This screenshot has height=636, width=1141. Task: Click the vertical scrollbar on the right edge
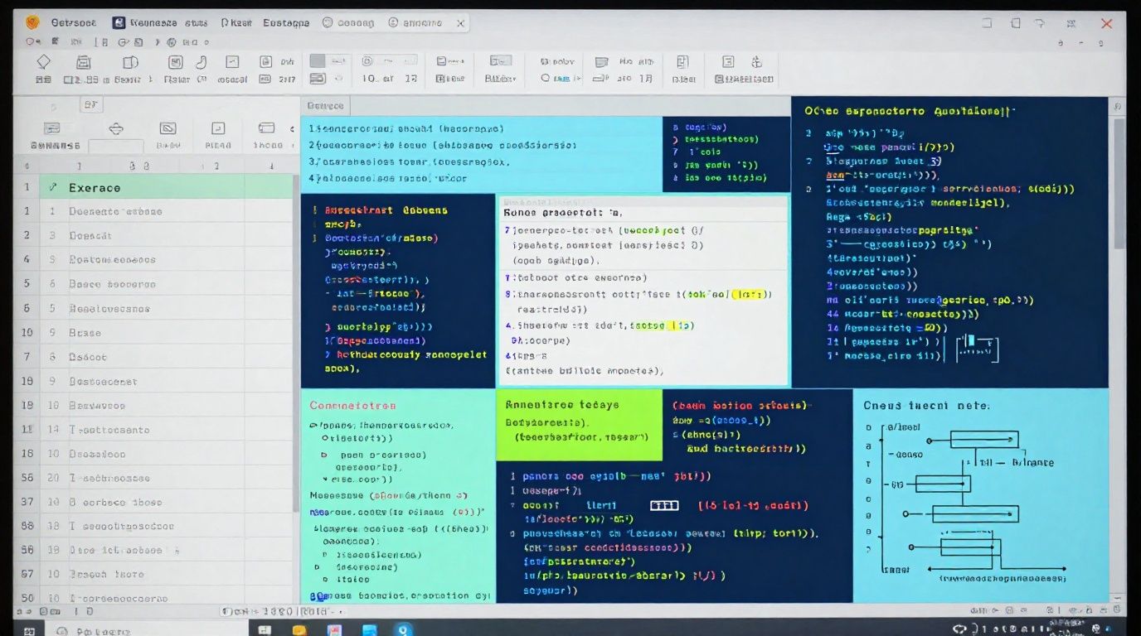[x=1118, y=182]
